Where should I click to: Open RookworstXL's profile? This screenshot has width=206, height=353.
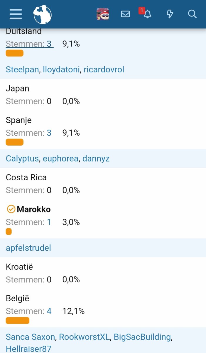coord(84,337)
